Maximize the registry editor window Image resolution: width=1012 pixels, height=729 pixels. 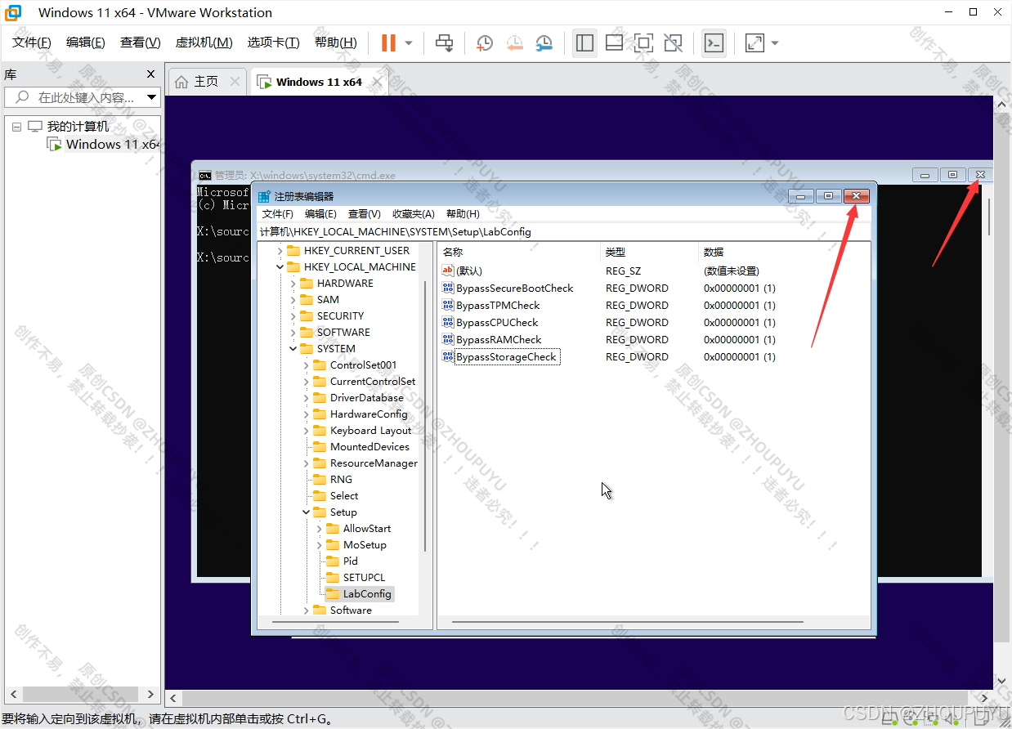point(829,196)
